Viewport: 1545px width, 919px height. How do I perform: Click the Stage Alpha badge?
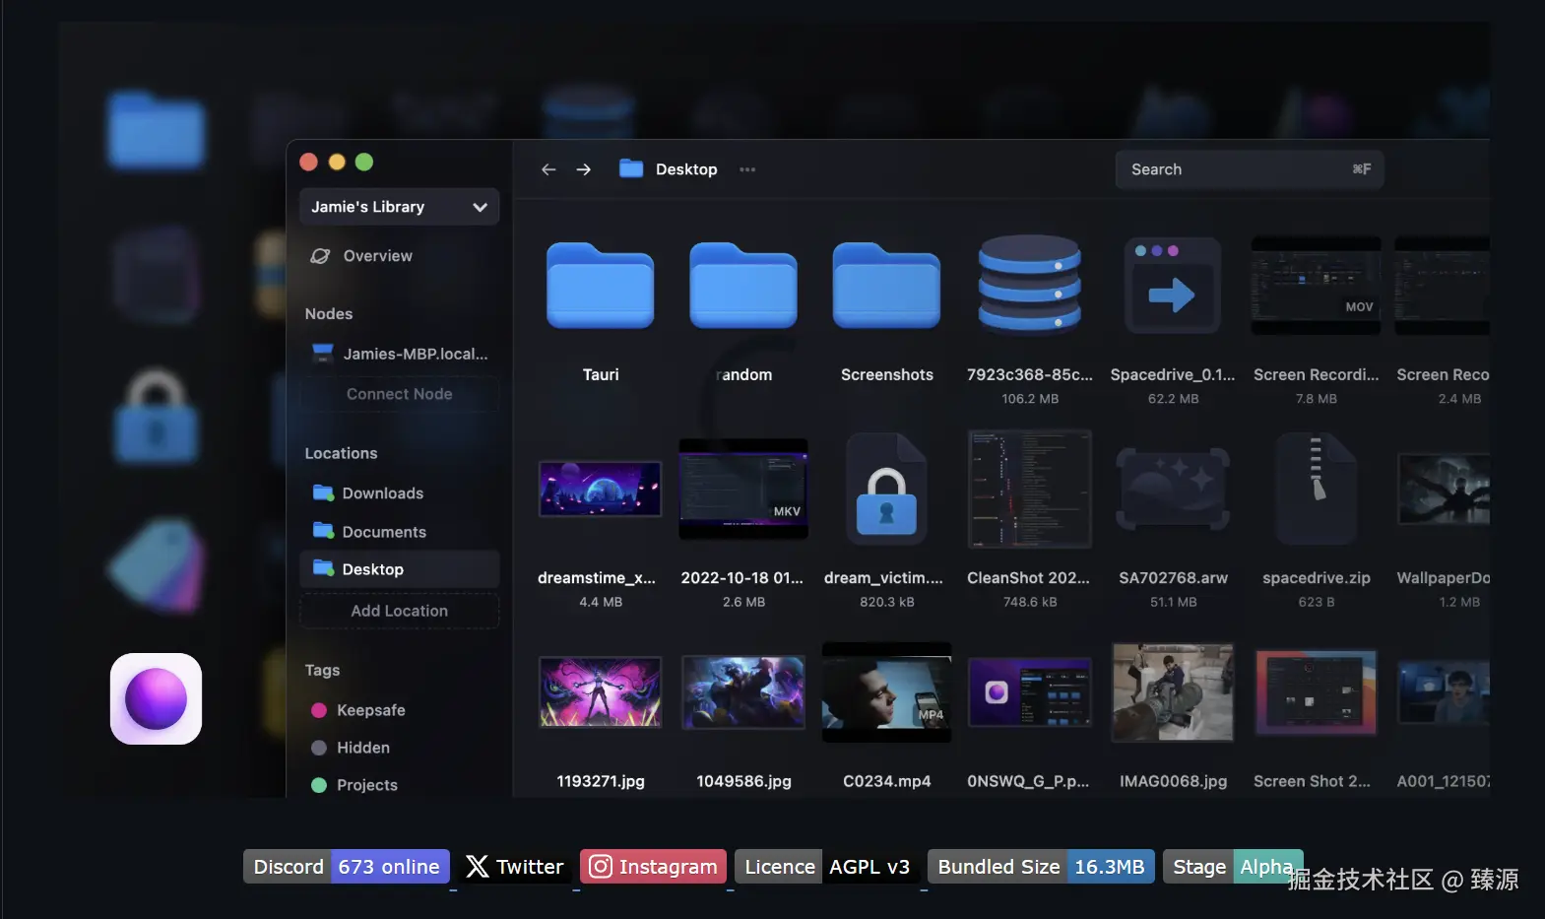click(1233, 867)
